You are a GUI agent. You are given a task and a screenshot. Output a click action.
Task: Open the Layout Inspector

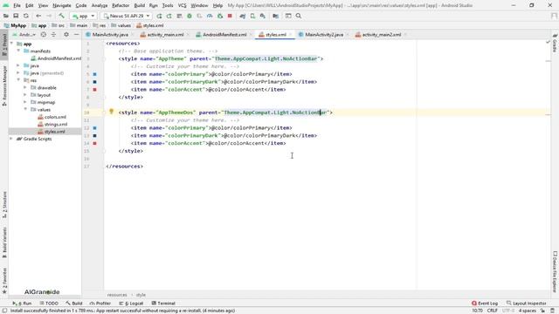coord(526,304)
